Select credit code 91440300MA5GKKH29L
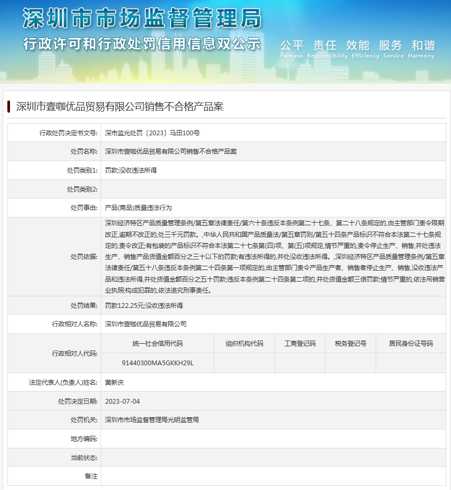Image resolution: width=451 pixels, height=490 pixels. (158, 363)
